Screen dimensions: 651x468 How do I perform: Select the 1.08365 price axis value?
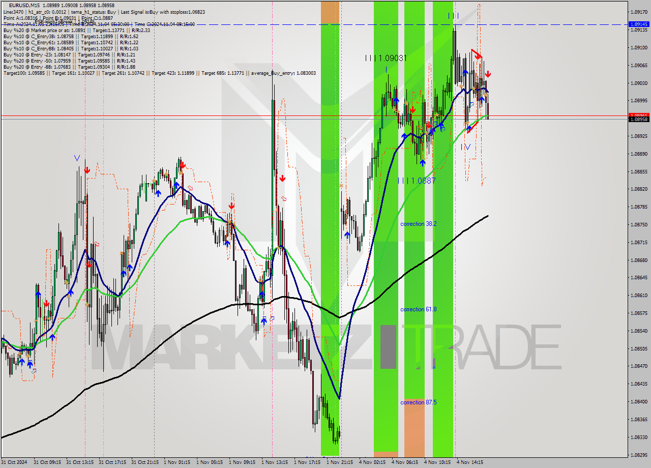point(639,420)
